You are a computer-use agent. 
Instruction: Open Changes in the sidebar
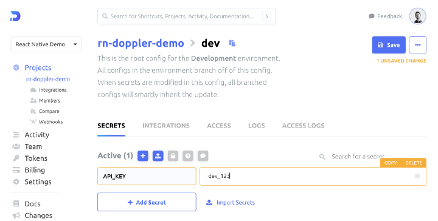coord(38,216)
